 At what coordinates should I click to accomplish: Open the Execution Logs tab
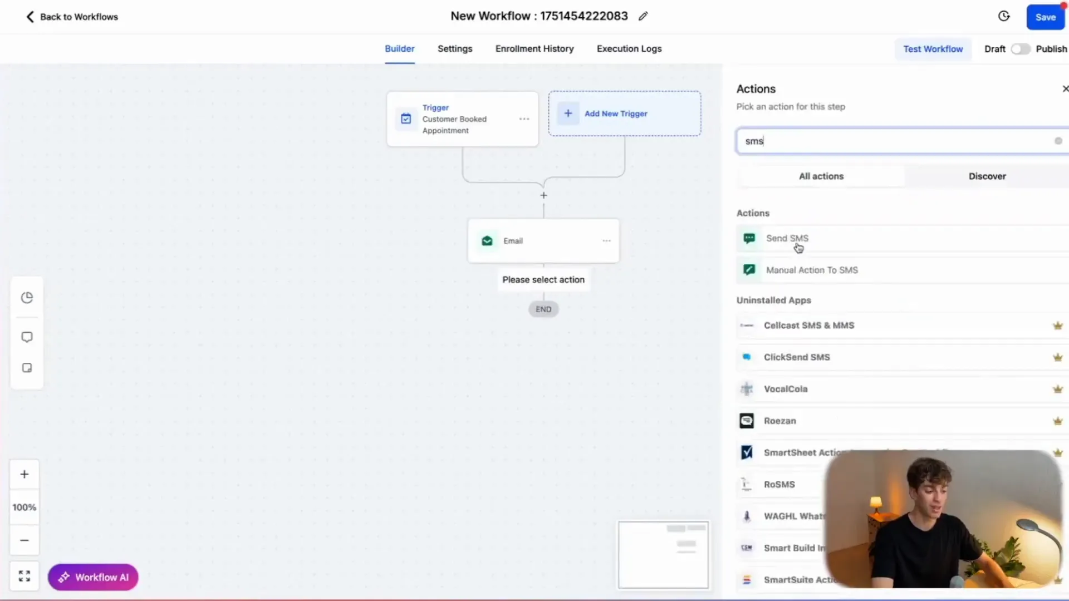click(629, 48)
